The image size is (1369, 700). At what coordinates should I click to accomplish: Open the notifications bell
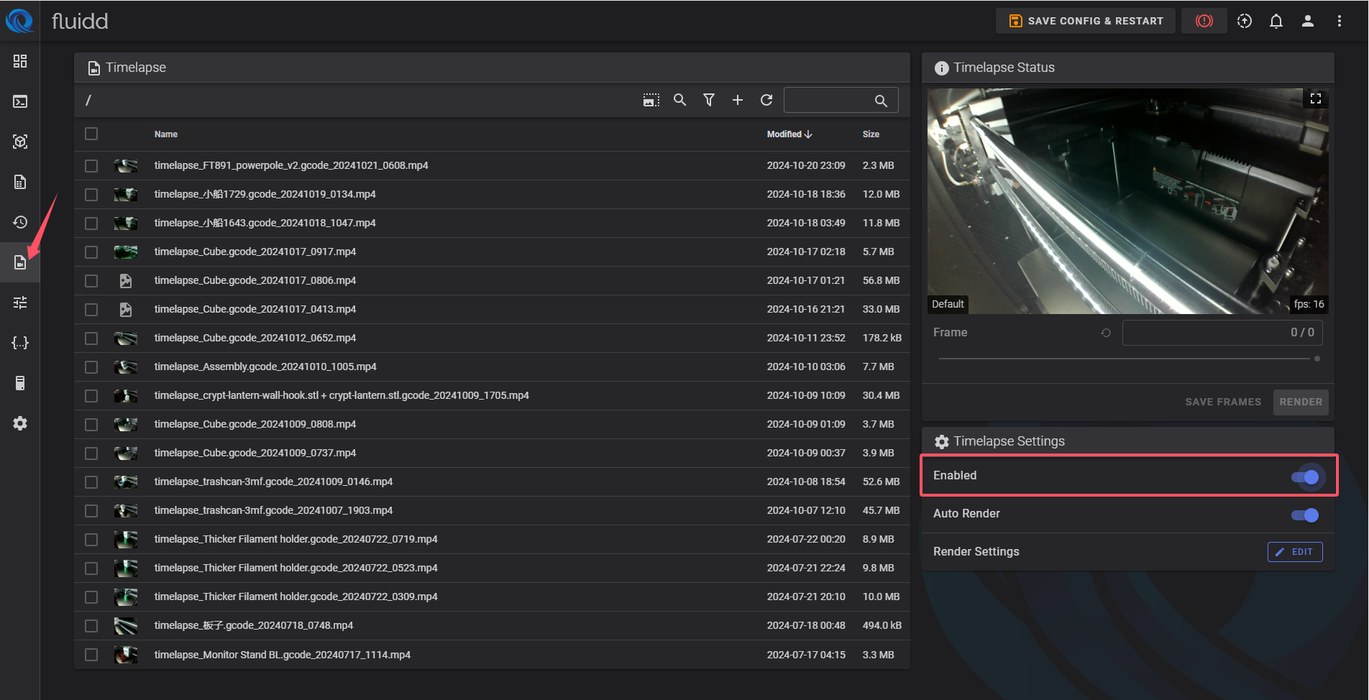pos(1276,21)
